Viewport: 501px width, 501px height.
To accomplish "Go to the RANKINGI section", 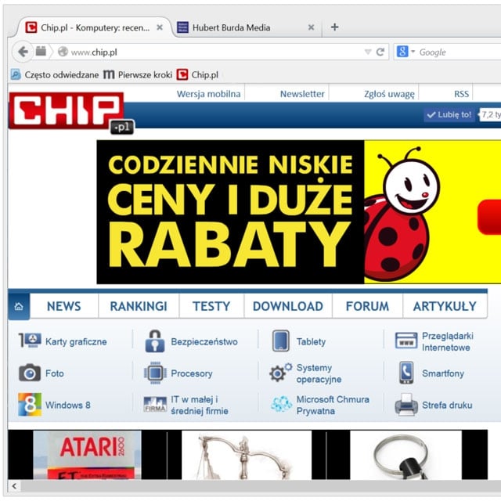I will (x=139, y=306).
